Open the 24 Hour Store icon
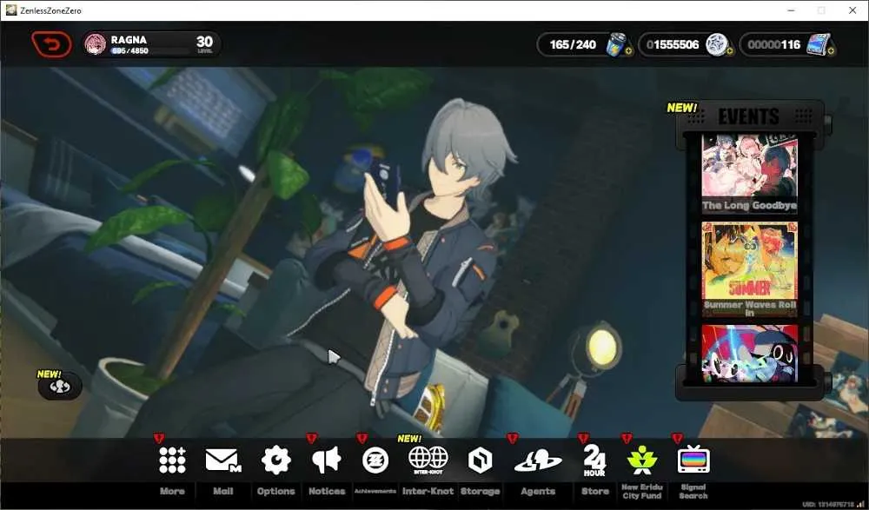 [594, 460]
